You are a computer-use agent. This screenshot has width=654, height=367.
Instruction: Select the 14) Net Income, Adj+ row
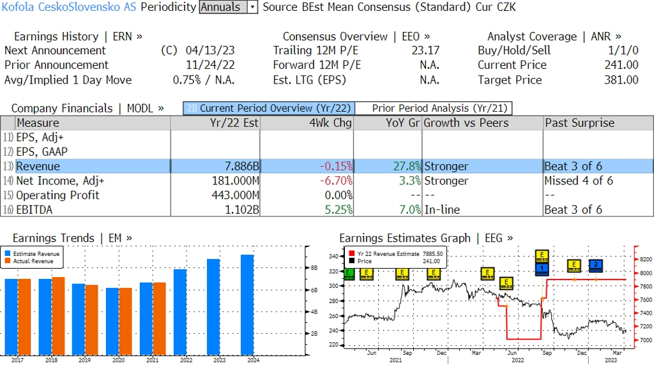click(x=326, y=181)
